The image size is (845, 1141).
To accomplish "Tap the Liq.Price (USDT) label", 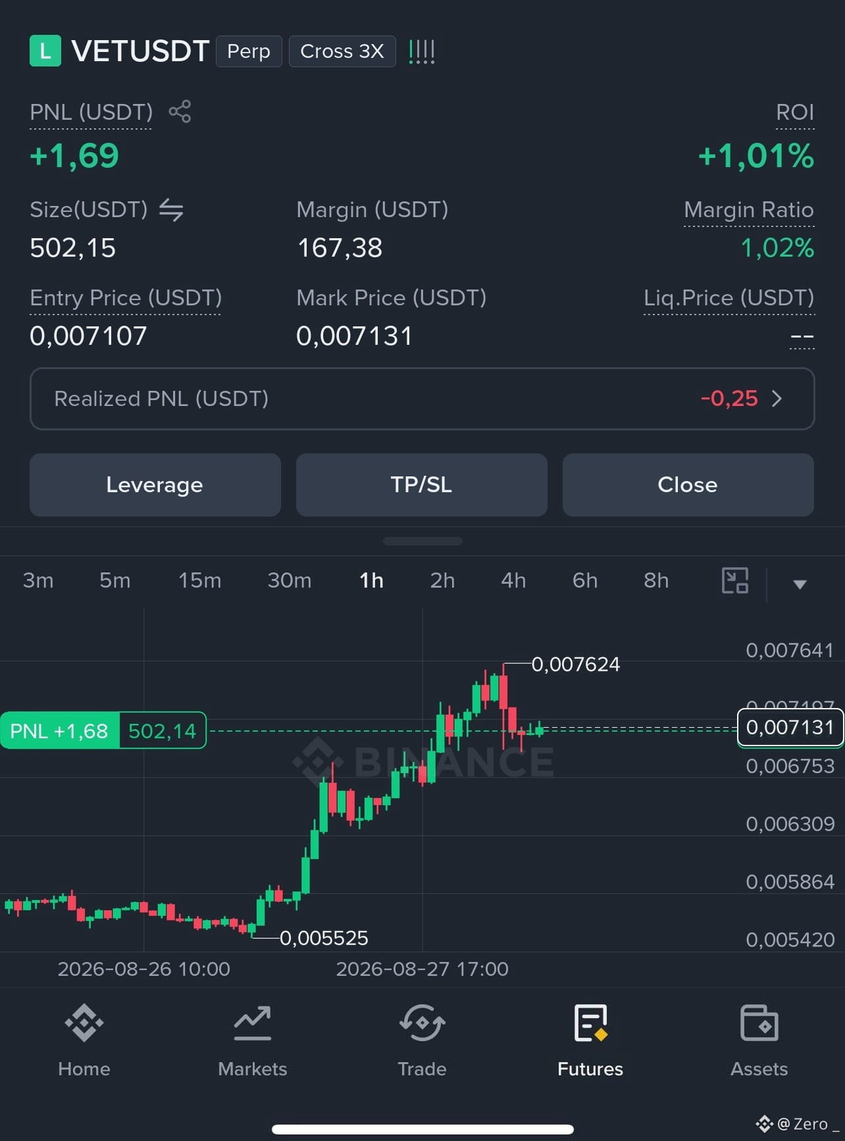I will point(729,298).
